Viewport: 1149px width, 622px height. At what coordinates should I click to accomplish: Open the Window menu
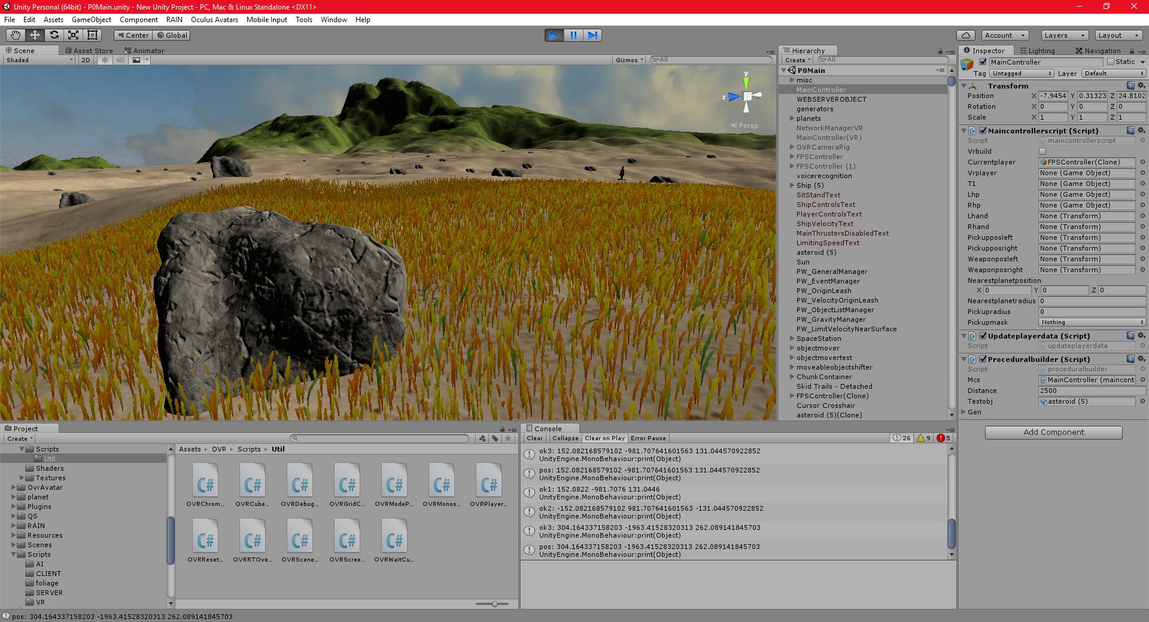(x=333, y=20)
